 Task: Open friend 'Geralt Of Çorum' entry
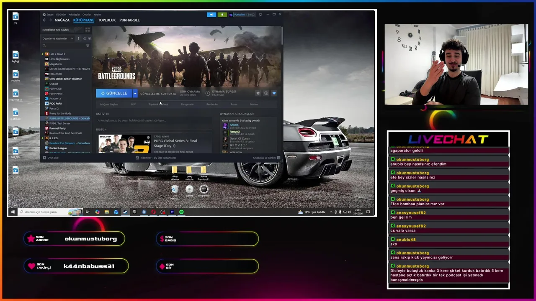(241, 140)
